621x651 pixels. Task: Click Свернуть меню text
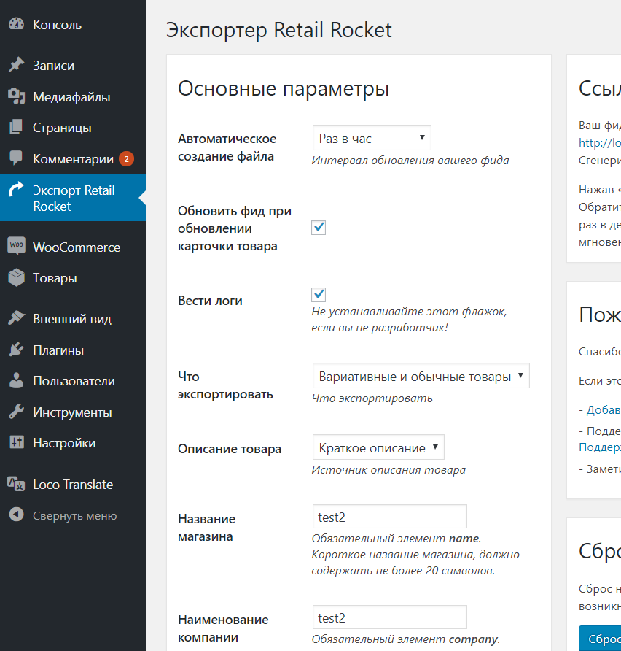pos(75,516)
